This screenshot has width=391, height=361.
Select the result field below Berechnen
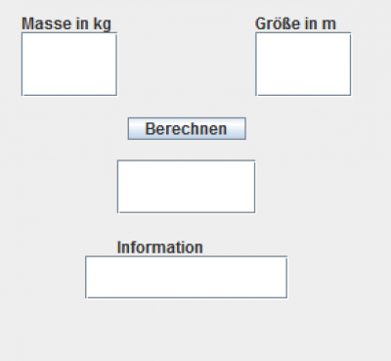(186, 187)
